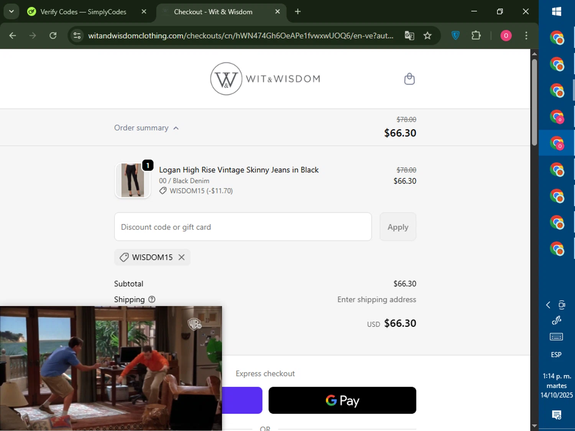
Task: Collapse the Order summary section
Action: point(146,128)
